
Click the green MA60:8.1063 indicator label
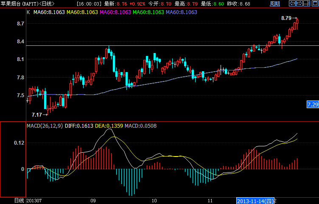point(148,12)
